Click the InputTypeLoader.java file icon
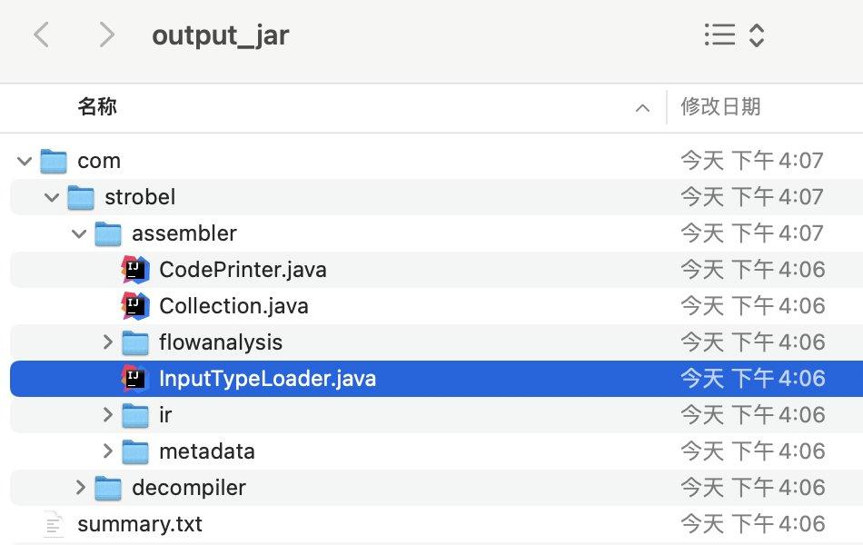 [134, 379]
